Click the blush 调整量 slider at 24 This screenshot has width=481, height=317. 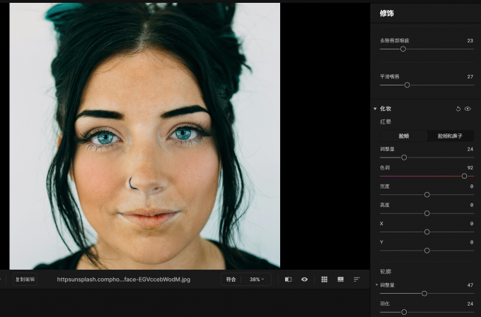click(404, 157)
